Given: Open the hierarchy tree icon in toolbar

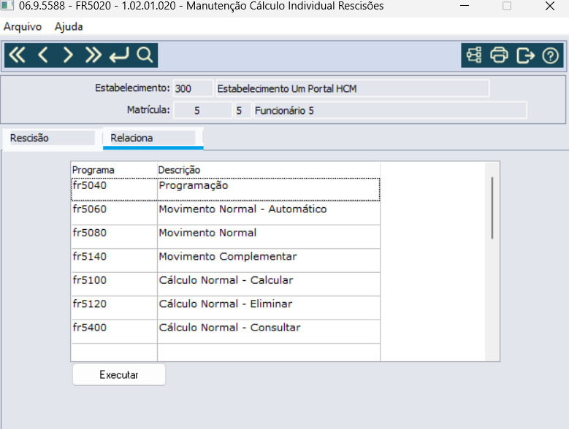Looking at the screenshot, I should click(x=474, y=55).
